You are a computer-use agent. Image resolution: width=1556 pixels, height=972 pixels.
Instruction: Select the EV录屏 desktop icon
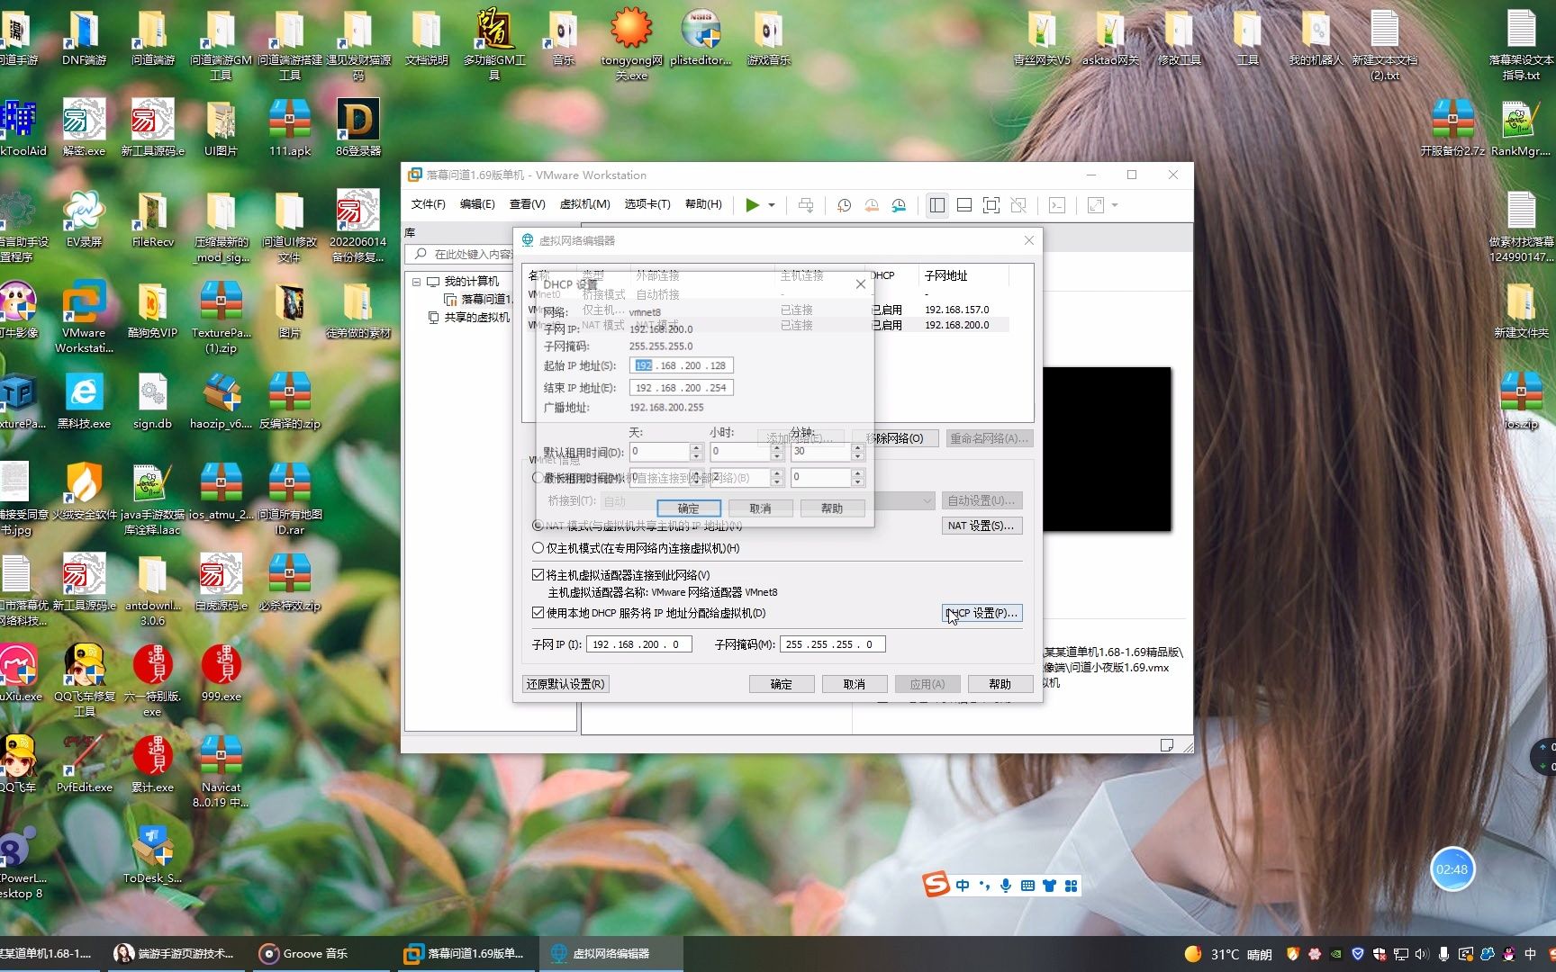coord(84,219)
